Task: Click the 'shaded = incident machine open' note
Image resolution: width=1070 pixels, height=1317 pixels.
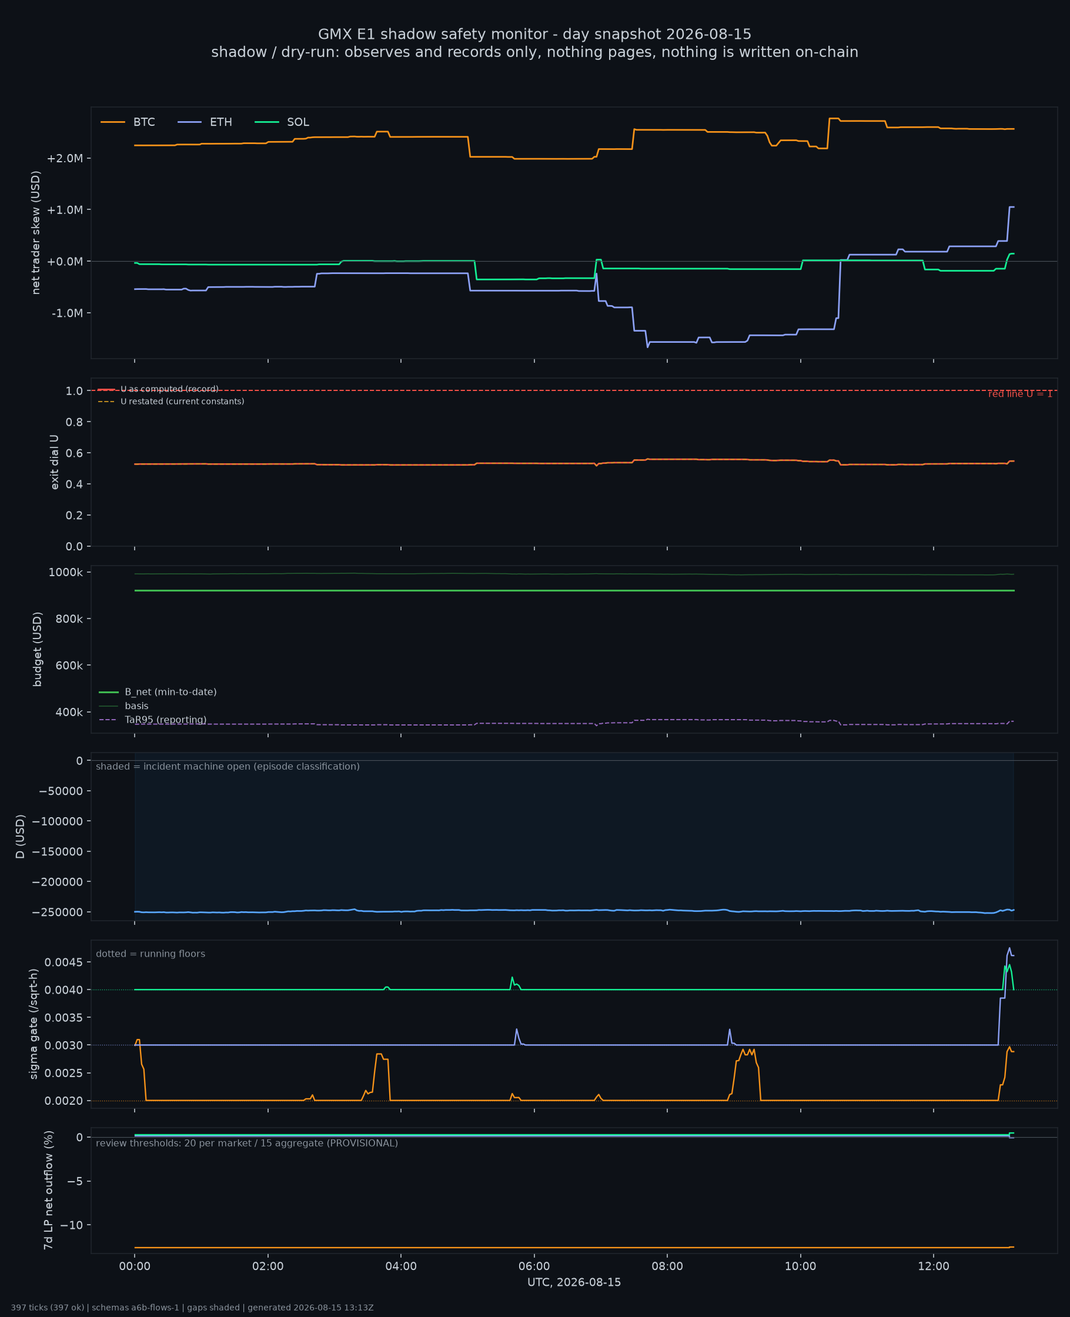Action: coord(228,767)
